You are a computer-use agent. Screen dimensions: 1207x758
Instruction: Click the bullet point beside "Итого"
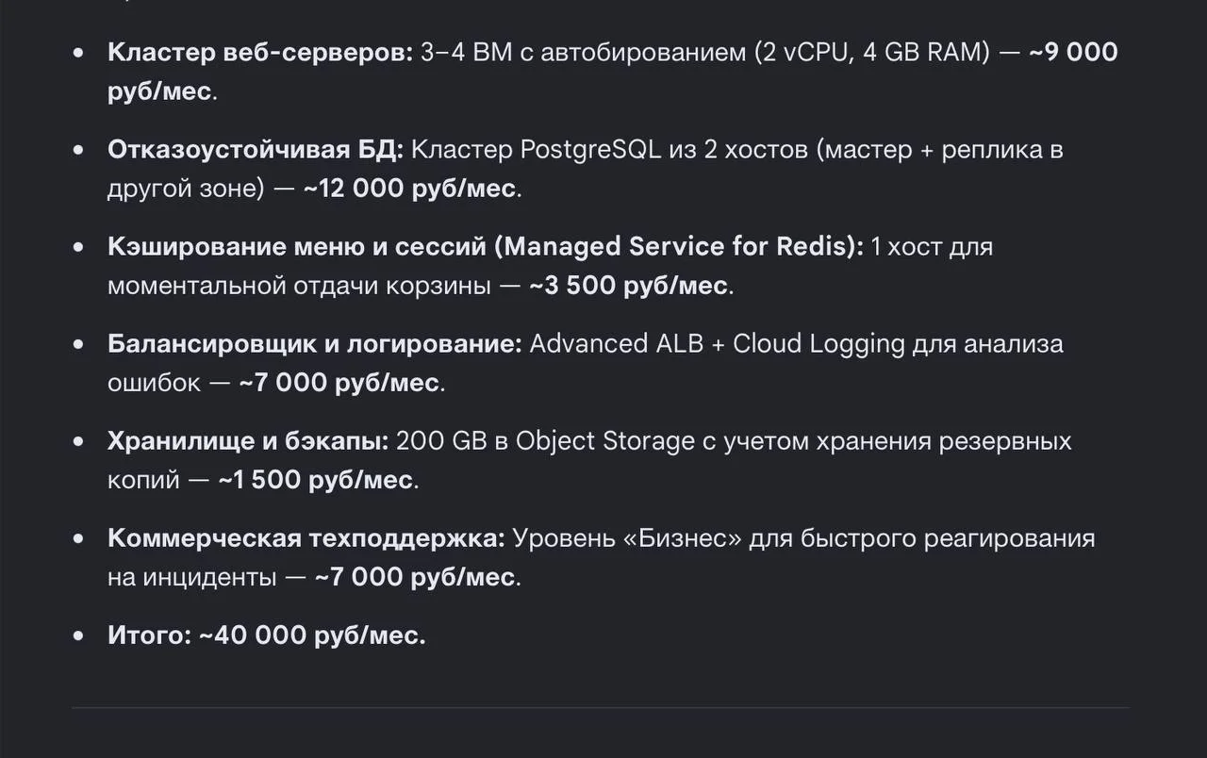pos(79,635)
